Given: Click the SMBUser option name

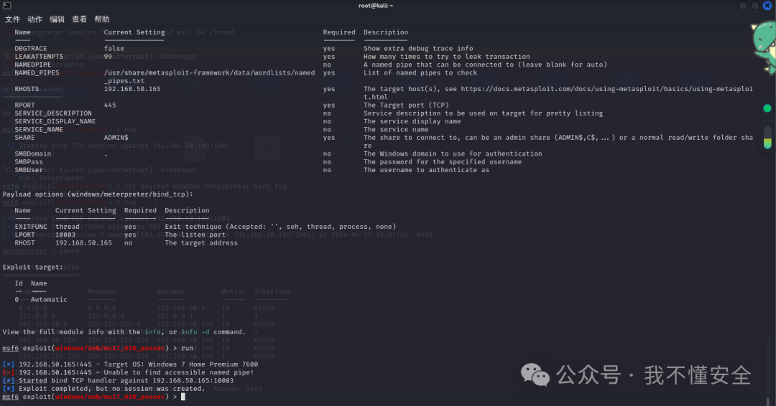Looking at the screenshot, I should 29,170.
